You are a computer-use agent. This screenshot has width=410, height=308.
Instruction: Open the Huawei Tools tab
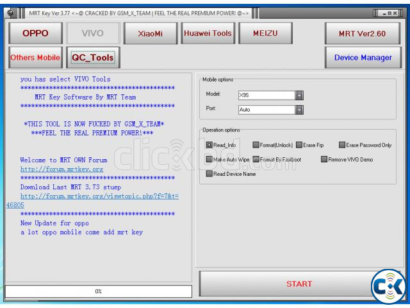[x=208, y=33]
